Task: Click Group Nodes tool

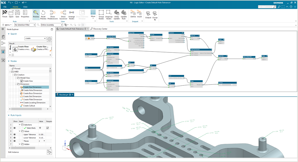Action: click(x=101, y=15)
